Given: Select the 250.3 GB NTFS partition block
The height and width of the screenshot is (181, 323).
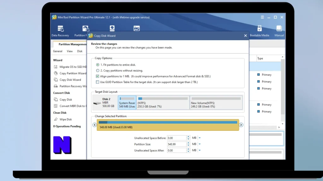Looking at the screenshot, I should point(163,102).
